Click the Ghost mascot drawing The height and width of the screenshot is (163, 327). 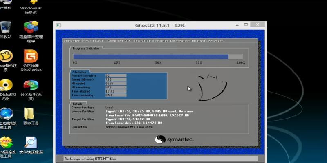coord(212,88)
